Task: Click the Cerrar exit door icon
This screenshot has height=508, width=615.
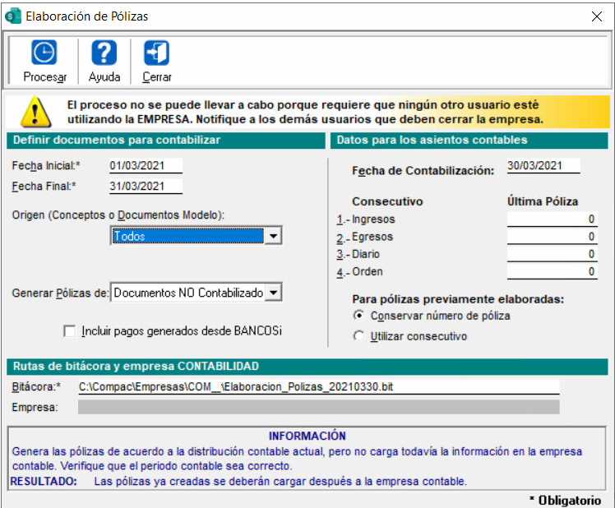Action: pos(156,53)
